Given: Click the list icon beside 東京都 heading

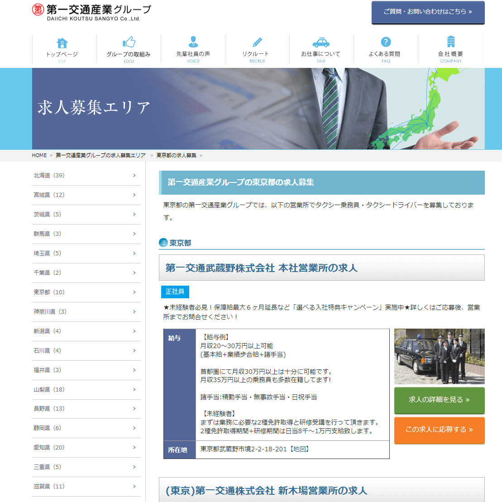Looking at the screenshot, I should 163,243.
